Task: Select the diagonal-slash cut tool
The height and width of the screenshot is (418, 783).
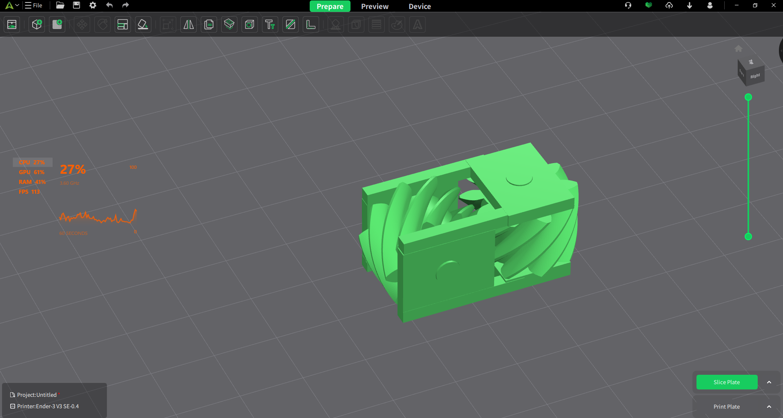Action: [x=291, y=25]
